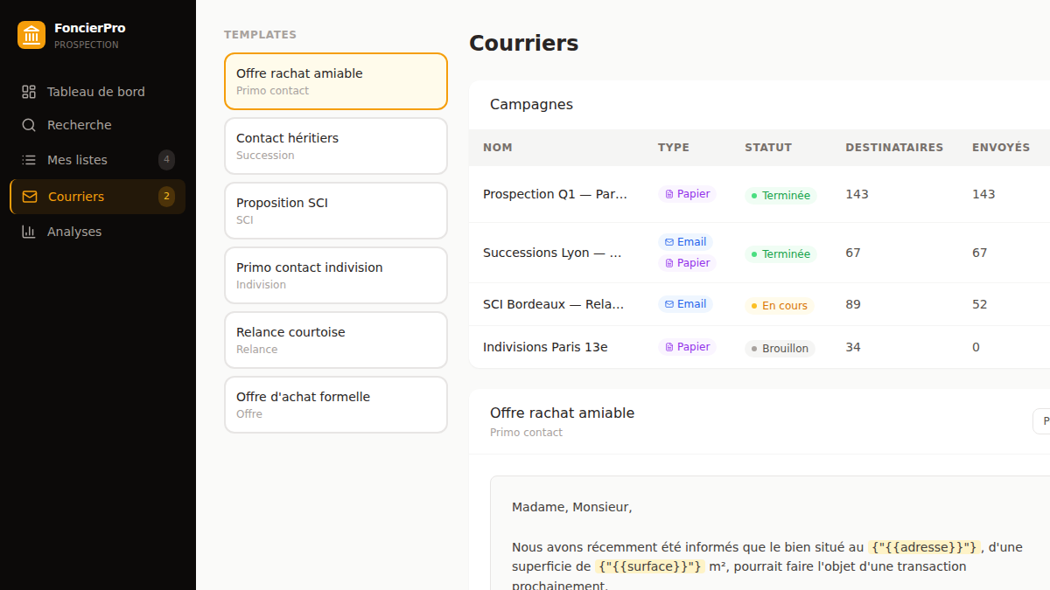
Task: Click the Brouillon status badge
Action: point(780,348)
